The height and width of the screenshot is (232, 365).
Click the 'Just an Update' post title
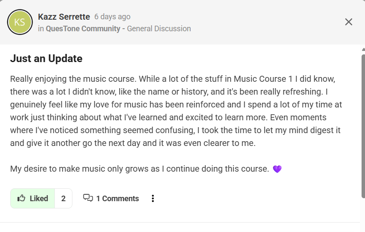[46, 58]
